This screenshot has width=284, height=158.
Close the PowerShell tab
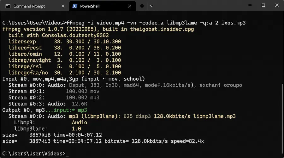[129, 6]
